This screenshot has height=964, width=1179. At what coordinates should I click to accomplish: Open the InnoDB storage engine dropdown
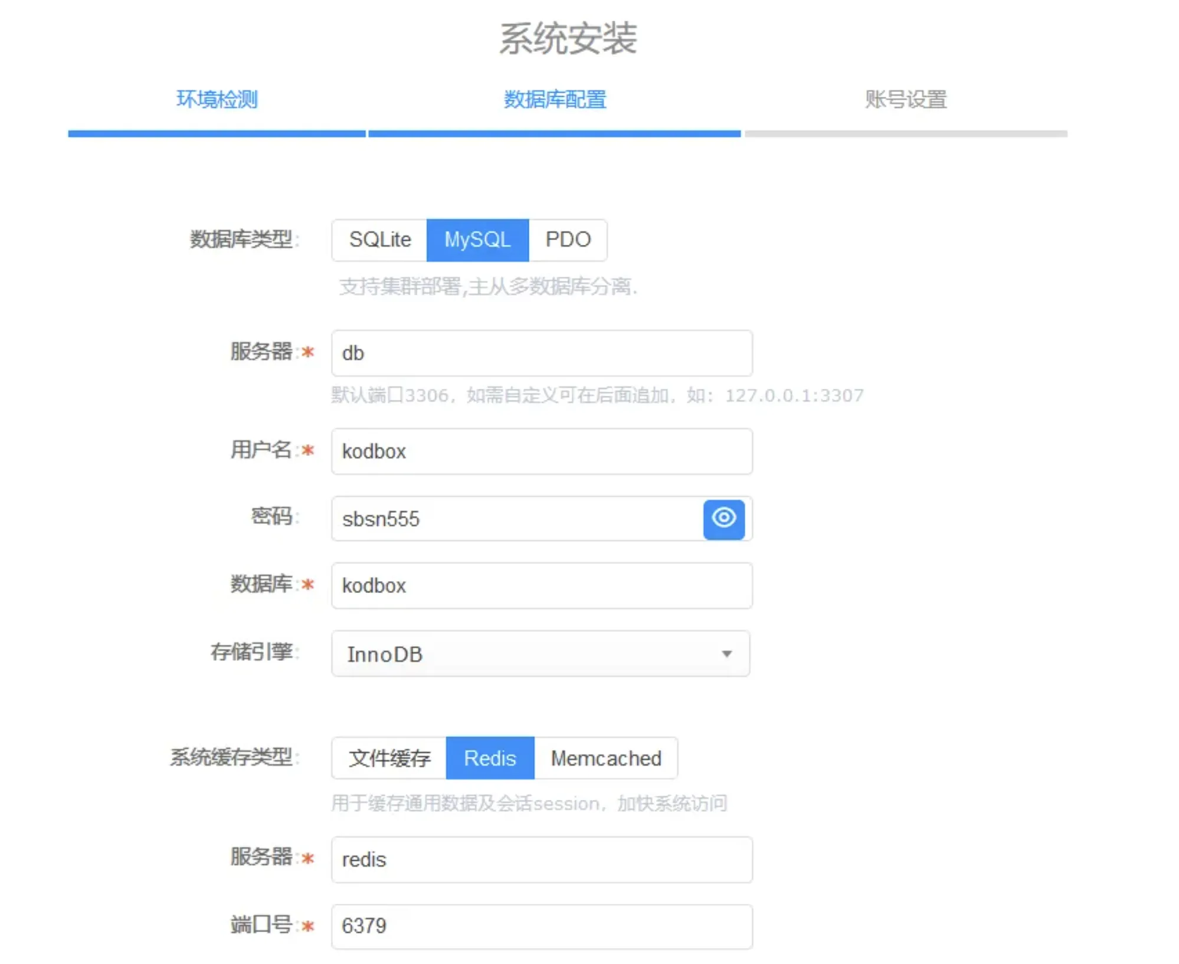click(531, 654)
